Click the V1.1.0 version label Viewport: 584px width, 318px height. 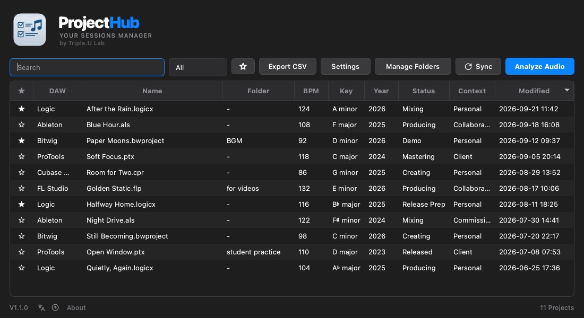click(19, 307)
